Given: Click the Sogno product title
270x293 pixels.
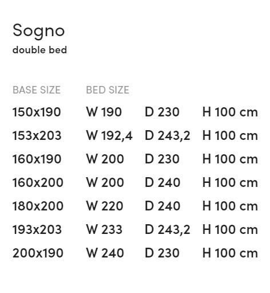Looking at the screenshot, I should pos(39,32).
